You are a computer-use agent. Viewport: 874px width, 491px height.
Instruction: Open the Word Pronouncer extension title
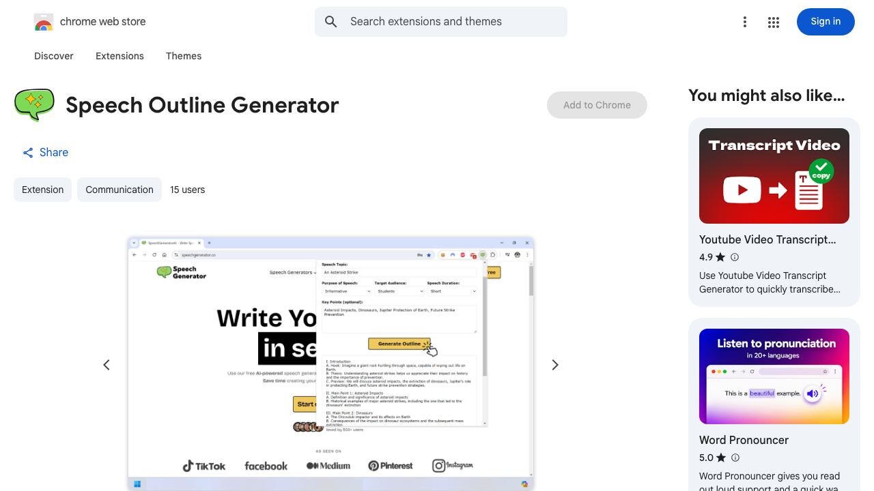[744, 440]
